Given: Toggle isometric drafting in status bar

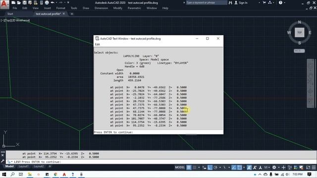Looking at the screenshot, I should pyautogui.click(x=225, y=167).
